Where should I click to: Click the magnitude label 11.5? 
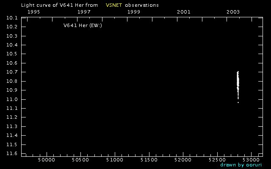(12, 144)
